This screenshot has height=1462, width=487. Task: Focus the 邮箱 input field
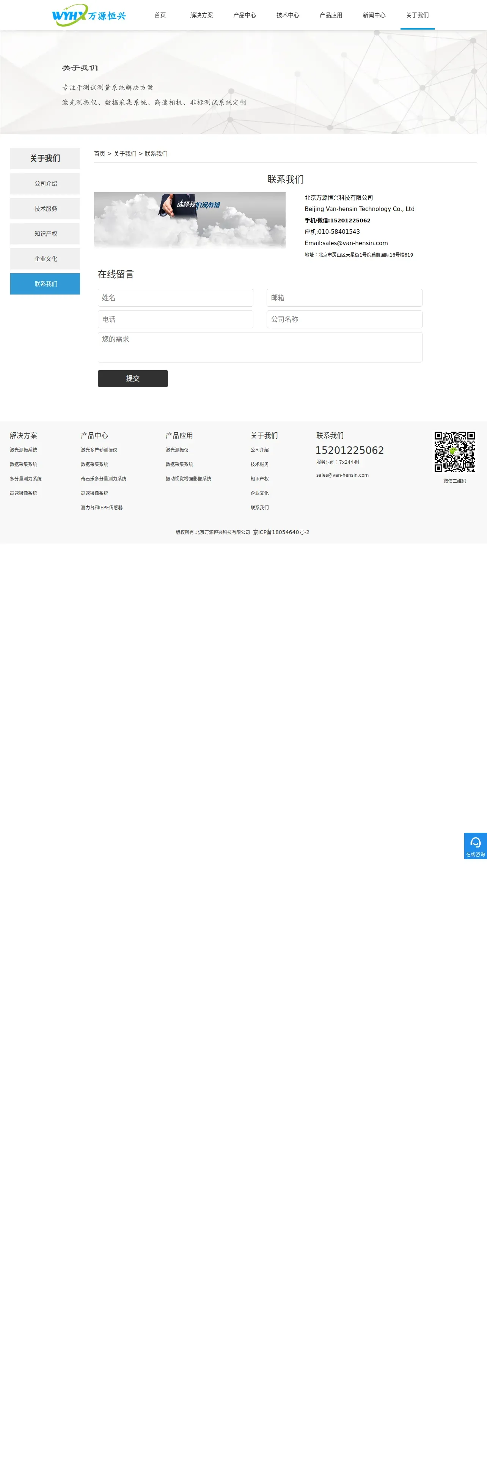tap(345, 298)
